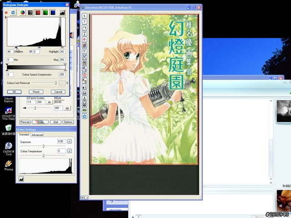The height and width of the screenshot is (218, 291).
Task: Open the zoom percentage dropdown at the preview's bottom-left
Action: 85,198
